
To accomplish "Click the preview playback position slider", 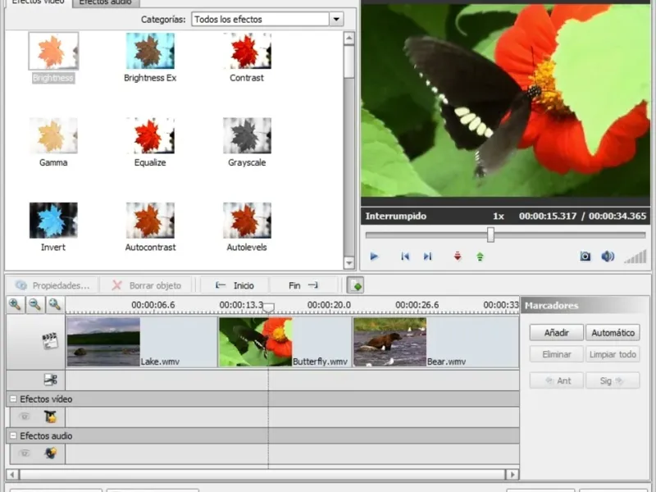I will [x=490, y=235].
